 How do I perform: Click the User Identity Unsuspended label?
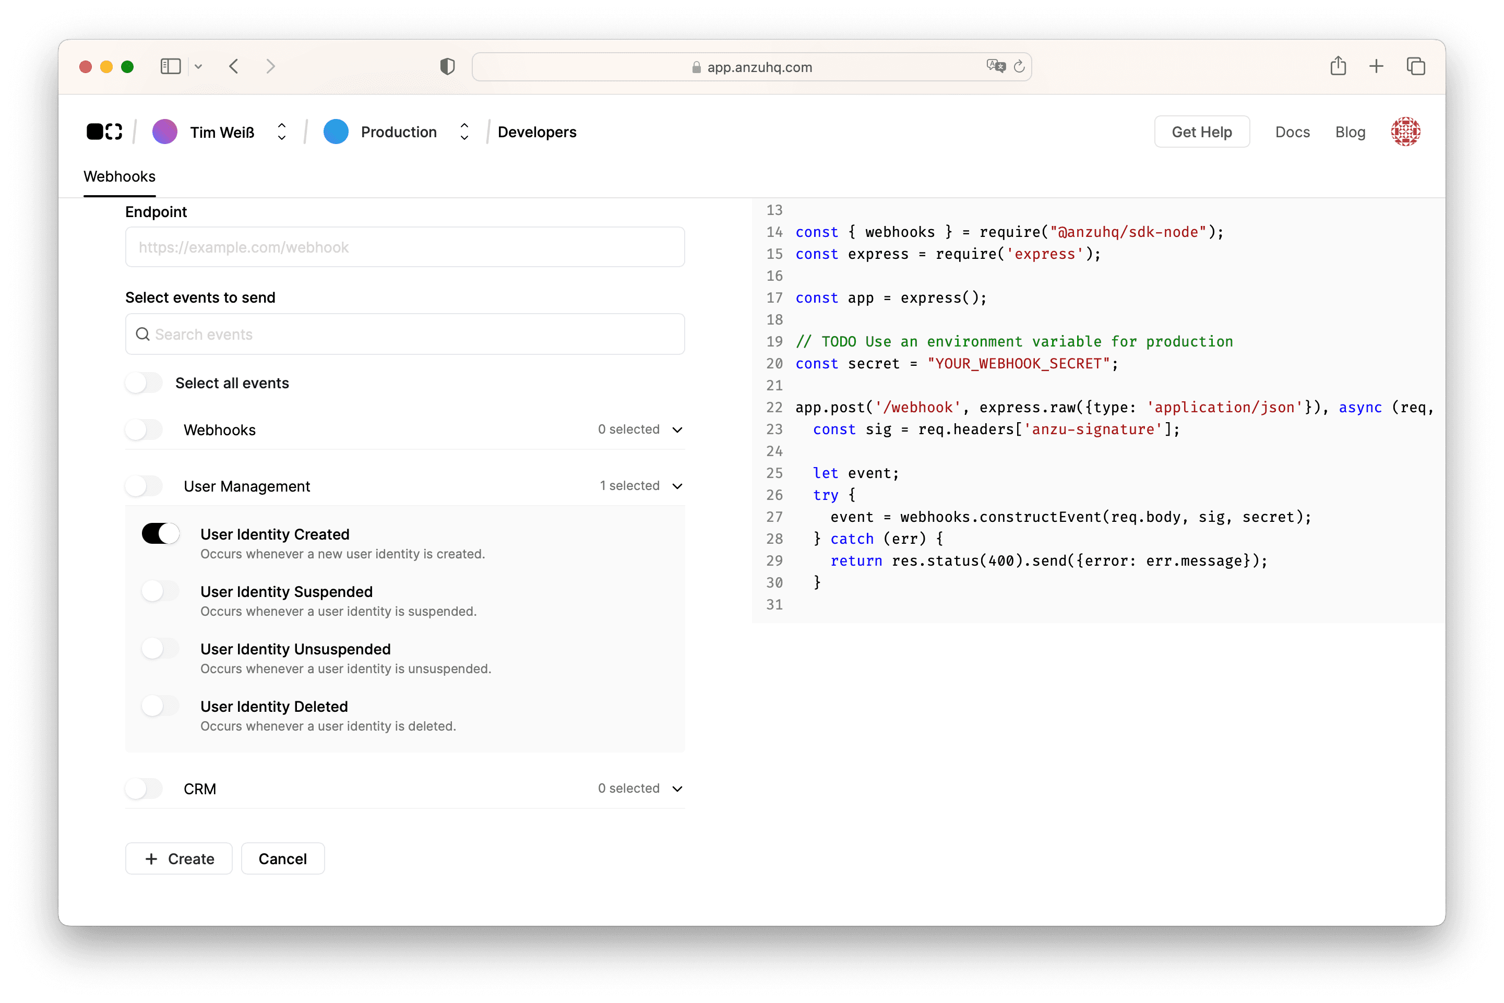click(x=295, y=649)
